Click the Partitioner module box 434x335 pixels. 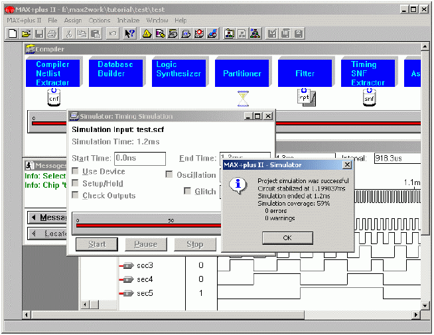click(x=242, y=74)
